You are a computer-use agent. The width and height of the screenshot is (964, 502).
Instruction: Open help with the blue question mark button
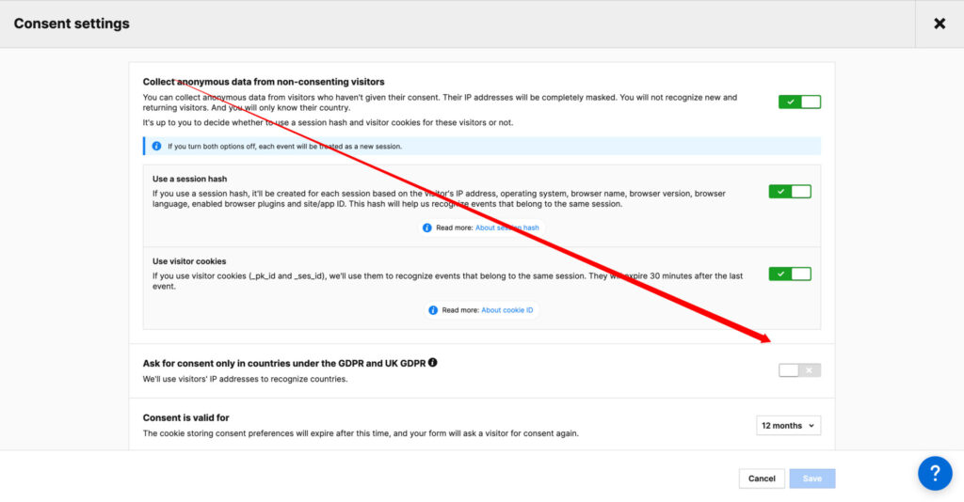[935, 473]
